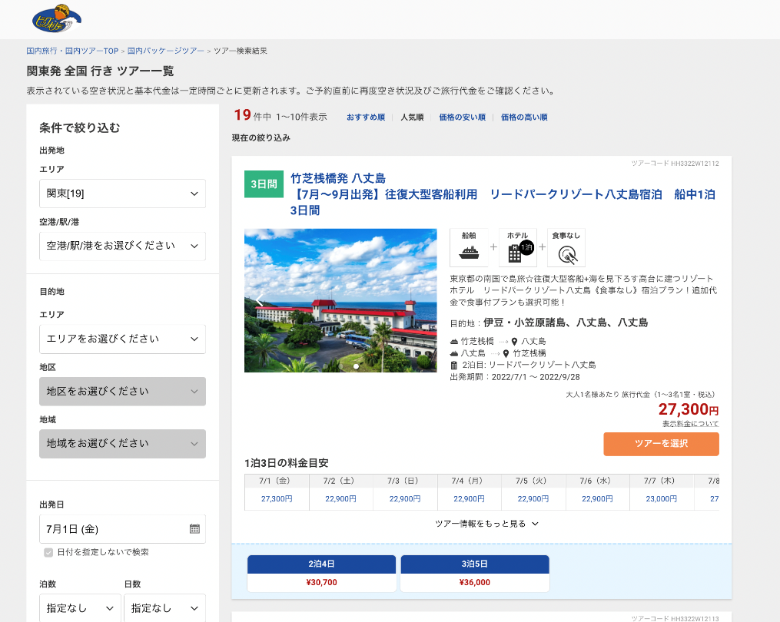Enable the 日付を指定しないで検索 checkbox

click(49, 551)
